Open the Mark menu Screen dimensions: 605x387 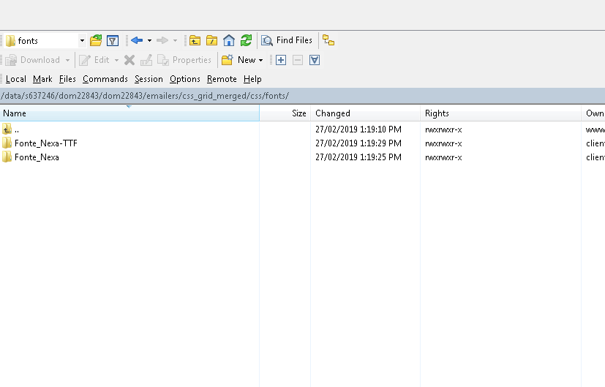pos(42,79)
